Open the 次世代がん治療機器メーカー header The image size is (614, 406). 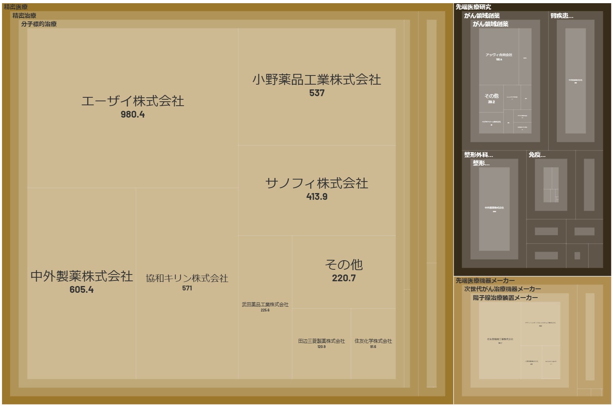[x=503, y=289]
